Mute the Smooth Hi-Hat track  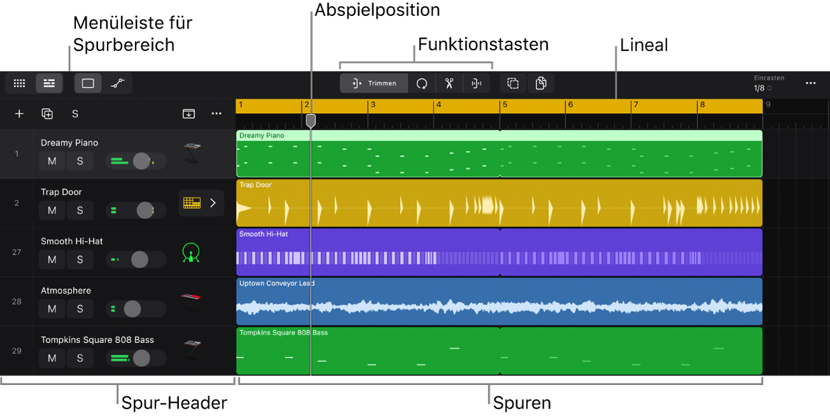[x=52, y=260]
